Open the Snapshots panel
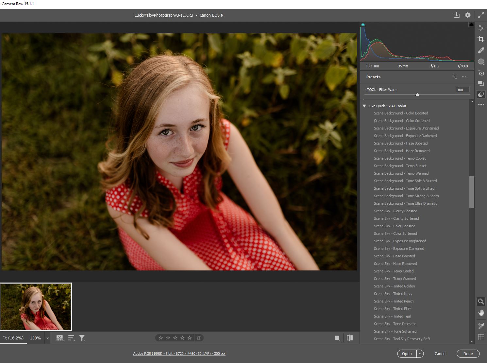The width and height of the screenshot is (487, 363). (x=481, y=83)
